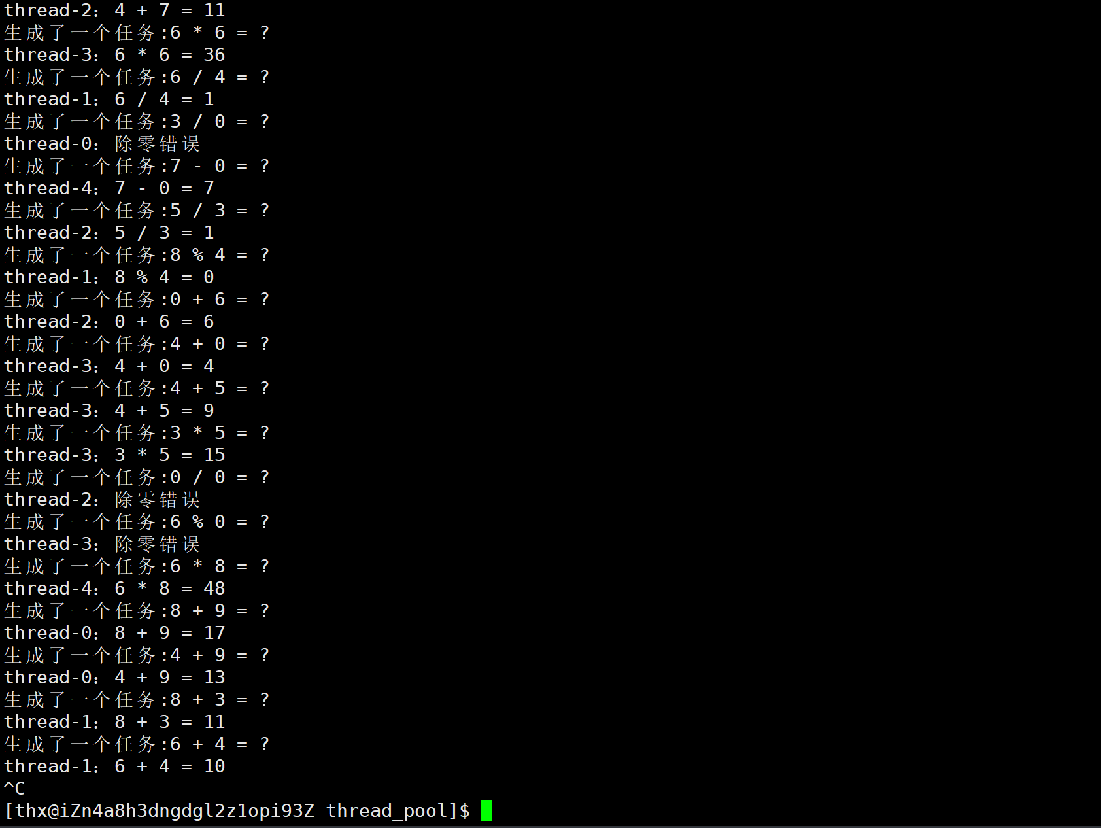Click the output 'thread-3: 6 * 6 = 36'
1101x828 pixels.
(114, 54)
